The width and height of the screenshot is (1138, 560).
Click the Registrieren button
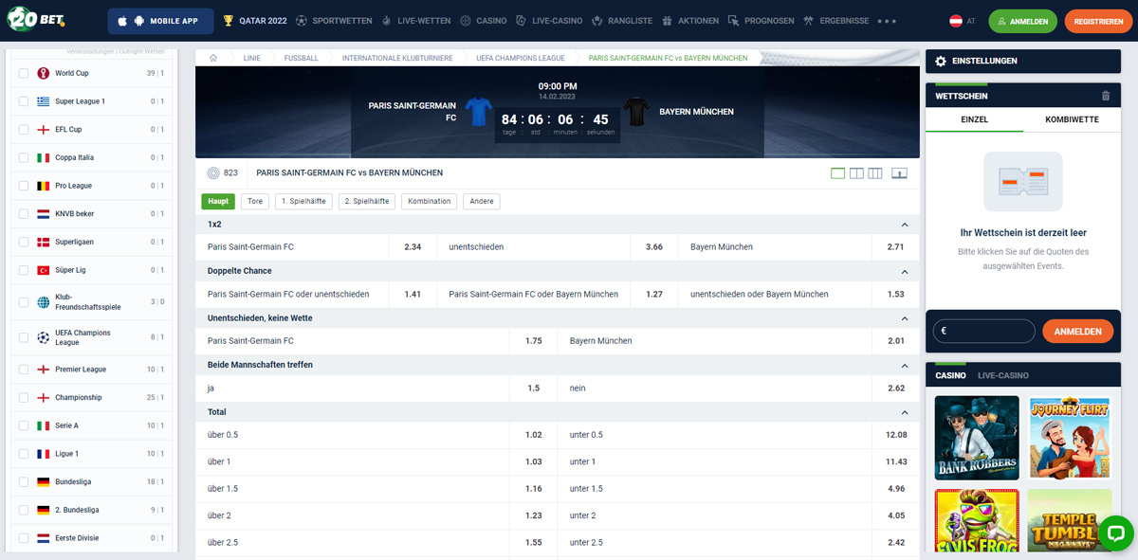coord(1098,21)
